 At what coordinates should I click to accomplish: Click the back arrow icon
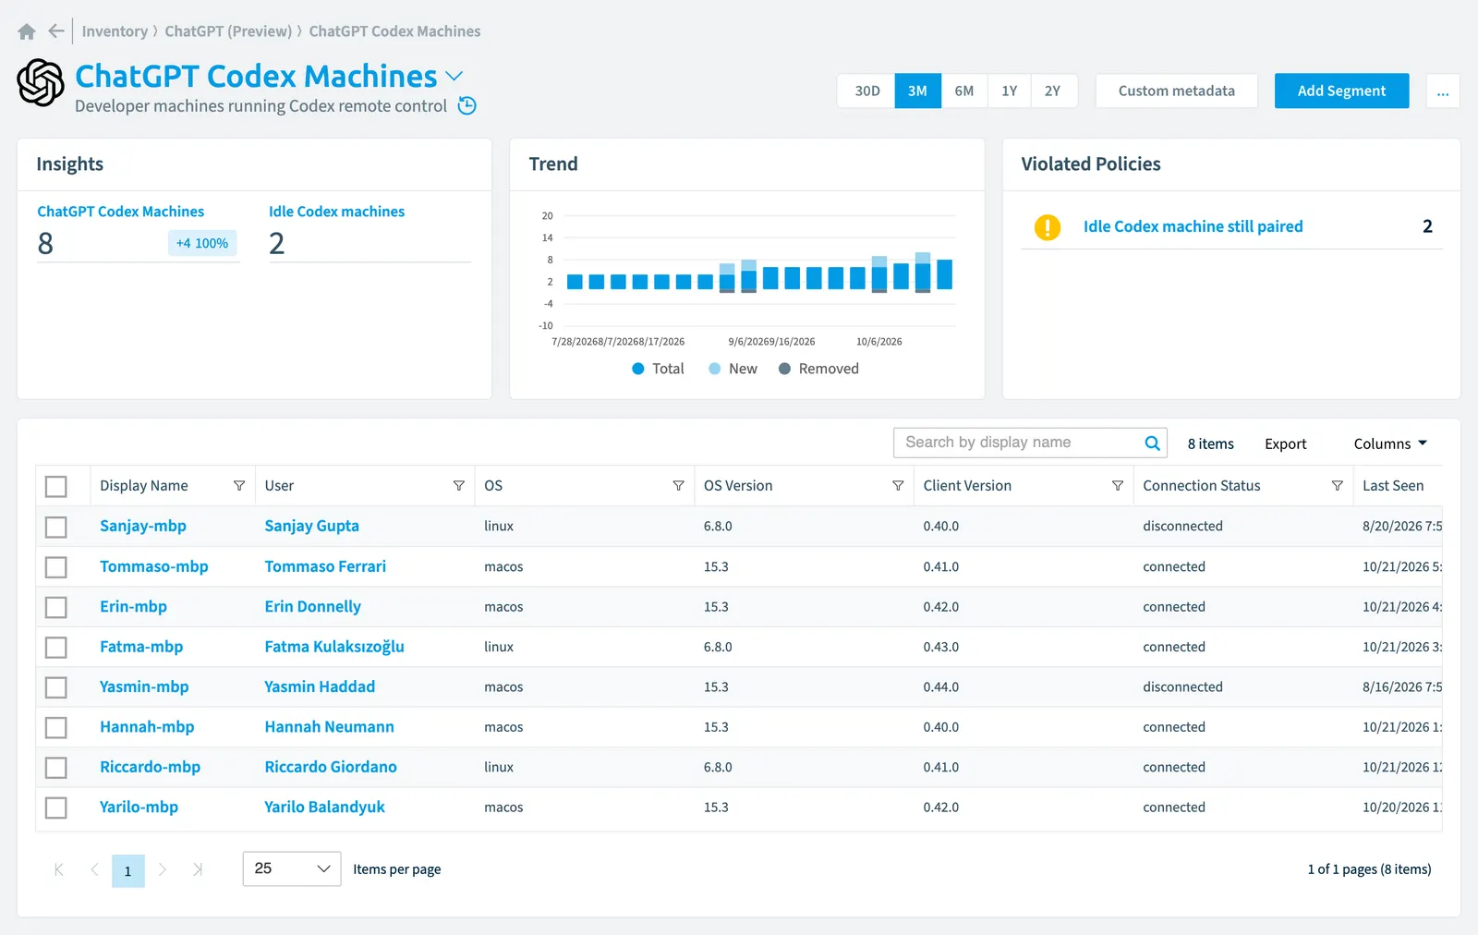click(56, 31)
